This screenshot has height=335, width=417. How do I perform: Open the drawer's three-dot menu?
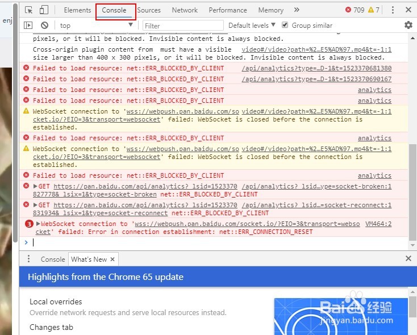point(29,259)
